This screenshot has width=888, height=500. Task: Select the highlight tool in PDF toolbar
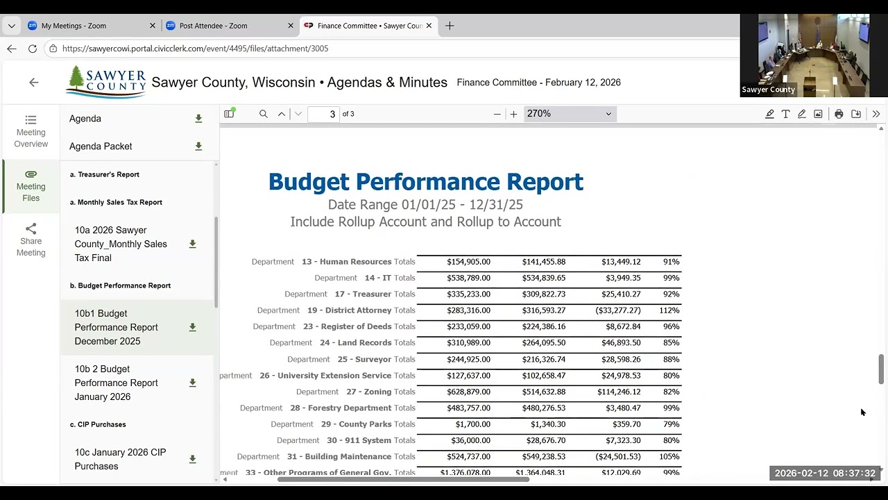click(769, 114)
